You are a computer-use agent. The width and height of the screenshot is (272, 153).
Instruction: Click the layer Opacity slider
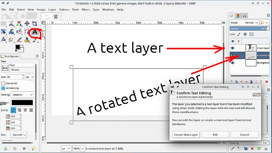coord(248,29)
